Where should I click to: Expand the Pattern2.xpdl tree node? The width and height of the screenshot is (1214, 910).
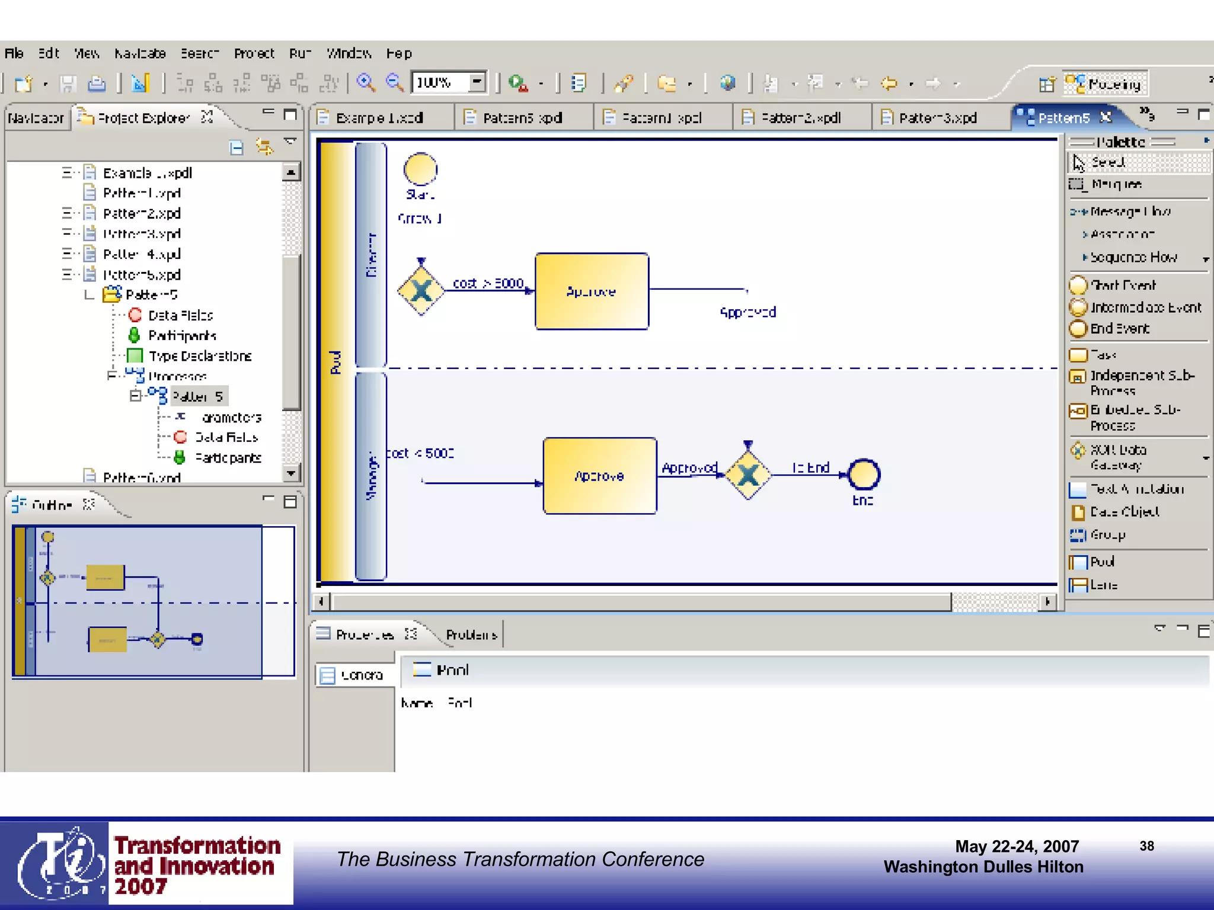[x=67, y=213]
